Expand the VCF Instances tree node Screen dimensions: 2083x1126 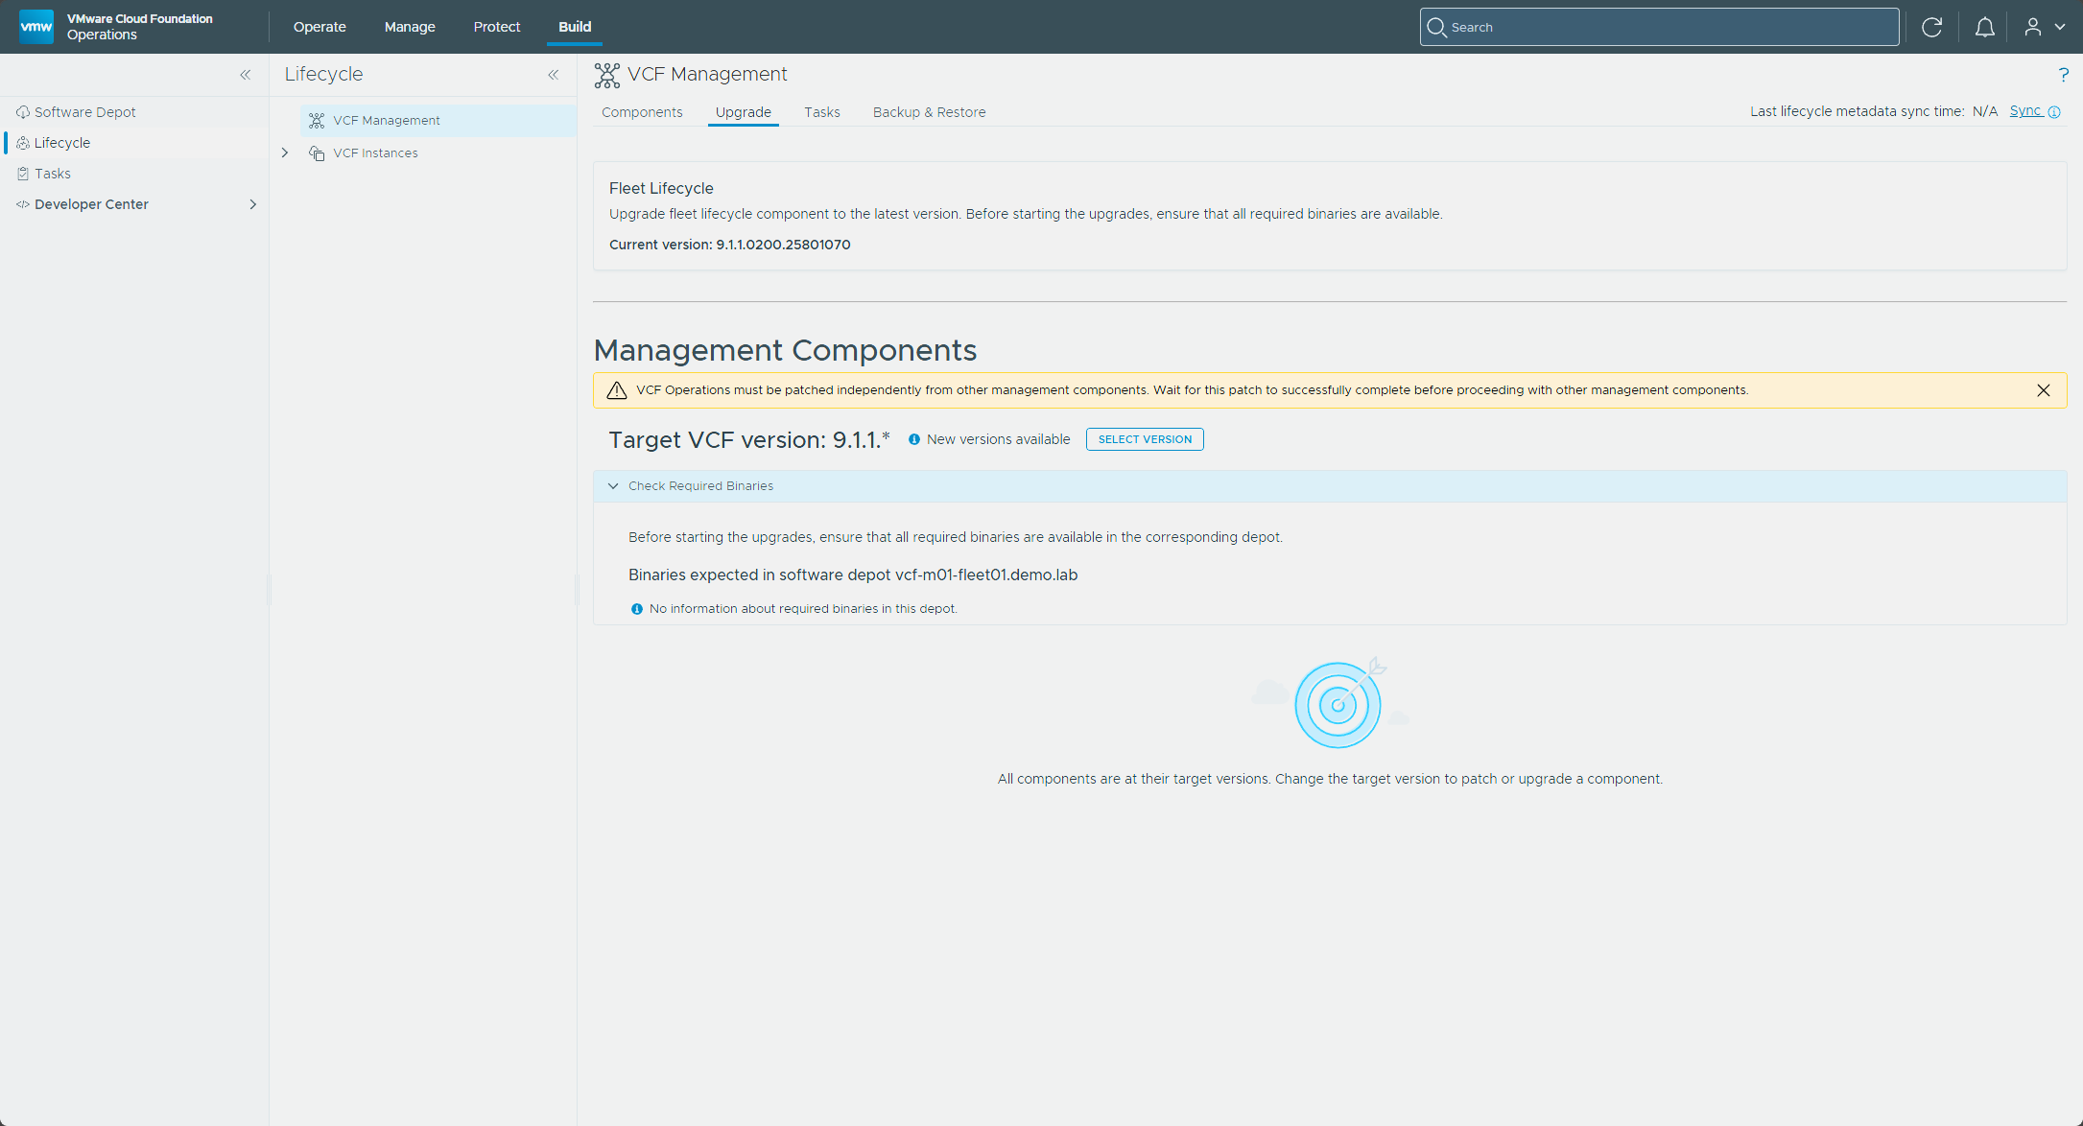click(285, 153)
